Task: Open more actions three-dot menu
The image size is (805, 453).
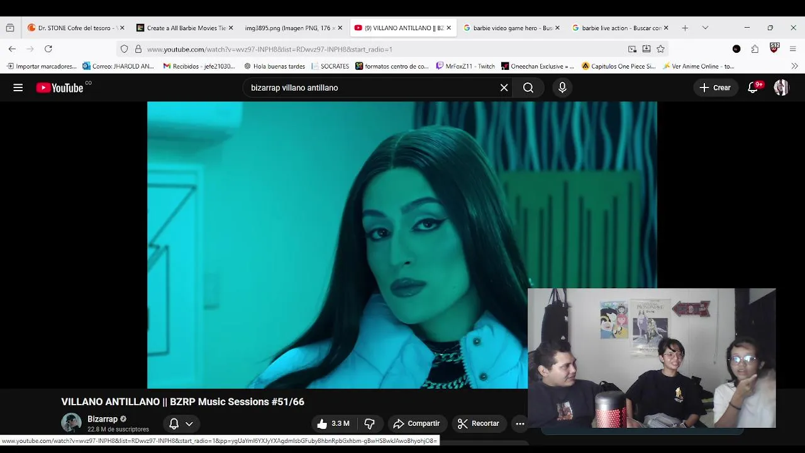Action: click(520, 423)
